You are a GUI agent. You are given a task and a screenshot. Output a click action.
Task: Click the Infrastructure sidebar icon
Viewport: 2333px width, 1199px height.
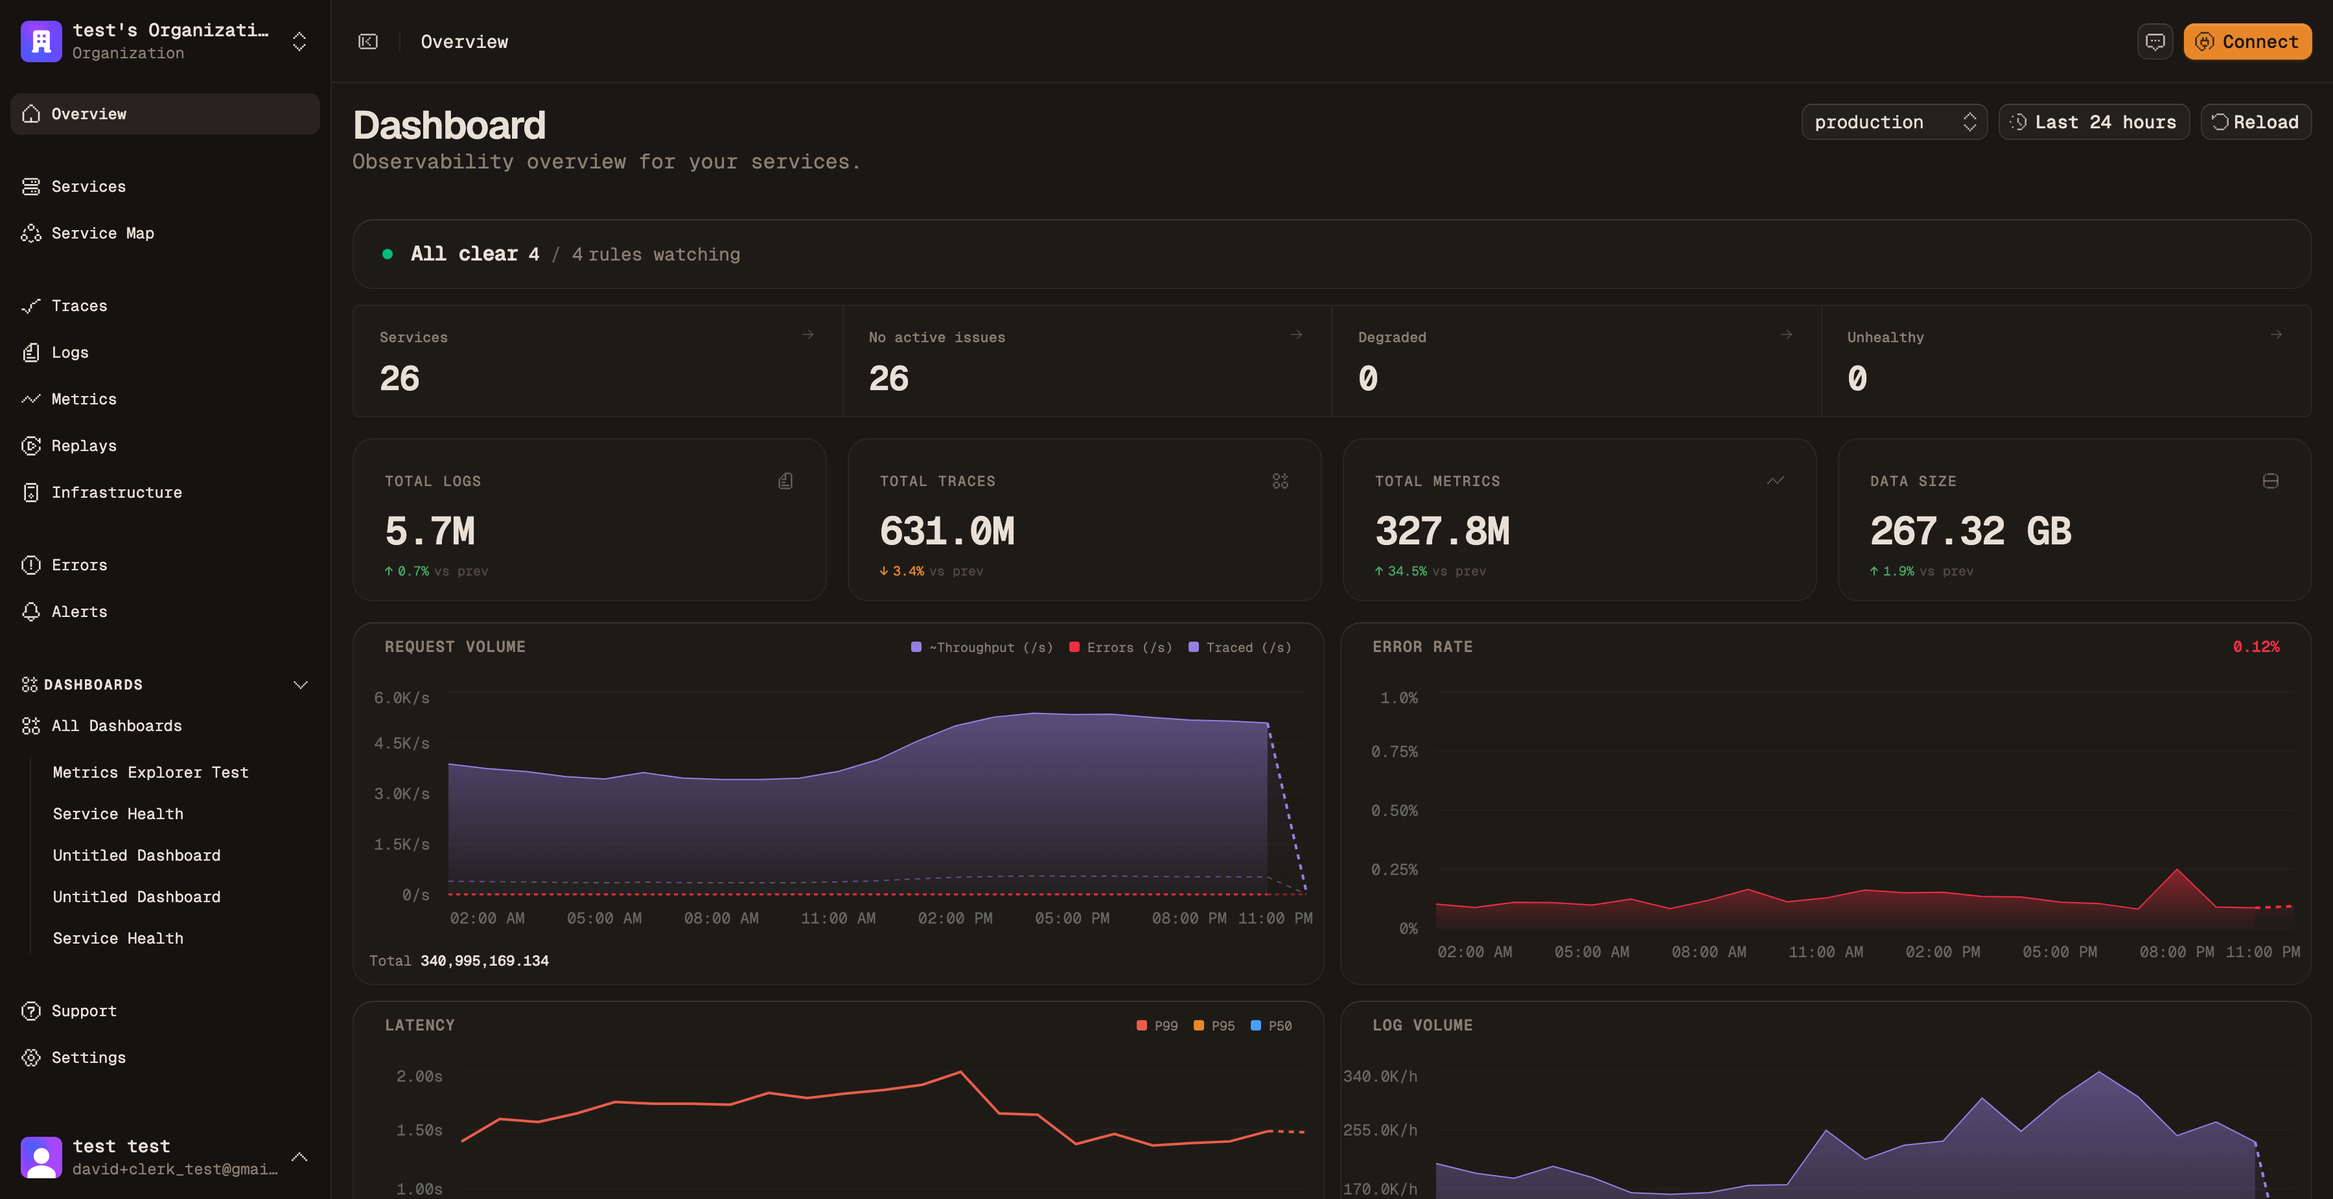(31, 493)
